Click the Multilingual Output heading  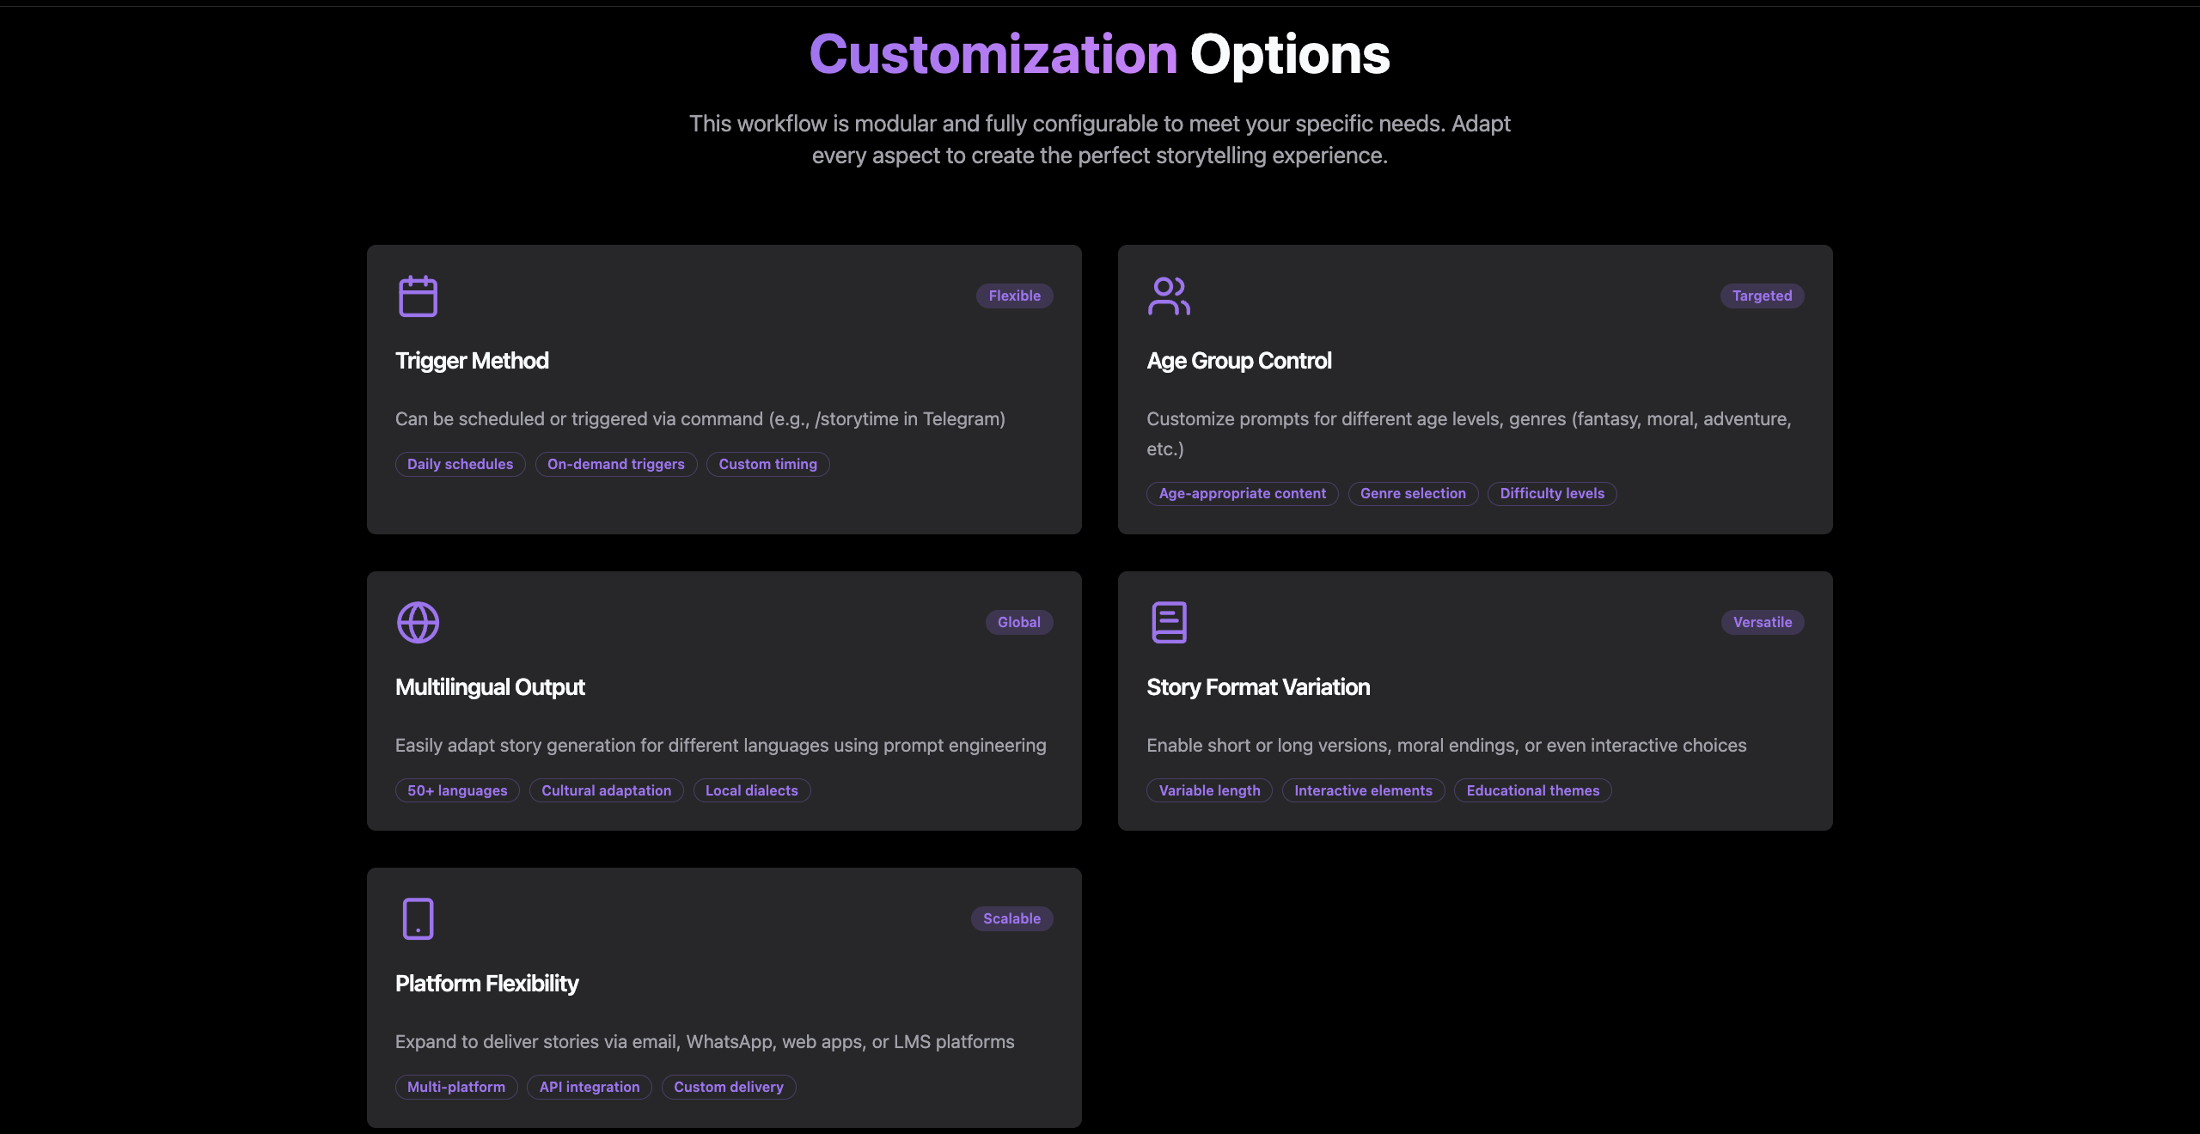click(490, 687)
